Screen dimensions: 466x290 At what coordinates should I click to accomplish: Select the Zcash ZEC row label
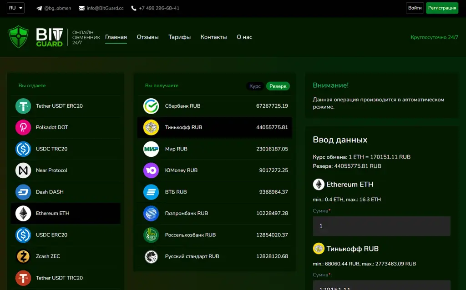pos(48,256)
